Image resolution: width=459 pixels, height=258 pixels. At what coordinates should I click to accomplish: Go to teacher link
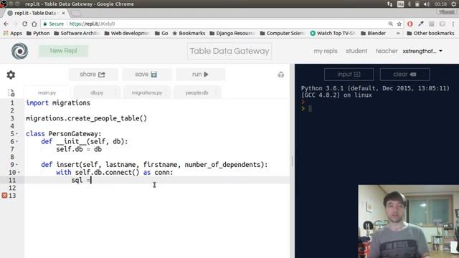pyautogui.click(x=387, y=51)
